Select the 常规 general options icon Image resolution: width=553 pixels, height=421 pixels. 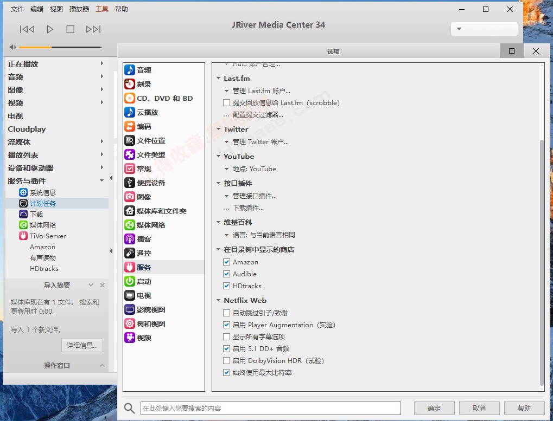tap(130, 169)
